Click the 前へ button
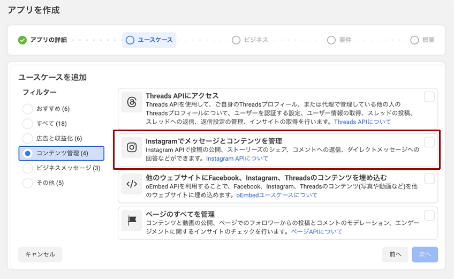 pyautogui.click(x=395, y=254)
